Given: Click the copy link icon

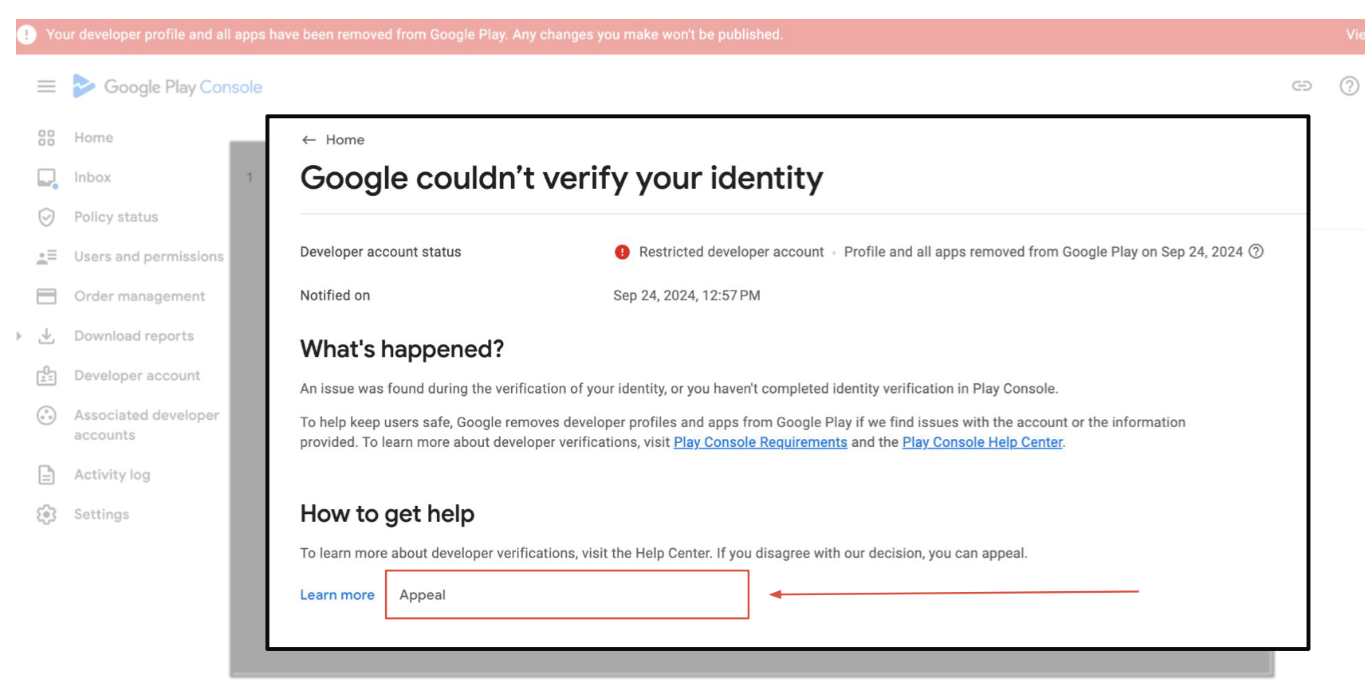Looking at the screenshot, I should (1301, 86).
